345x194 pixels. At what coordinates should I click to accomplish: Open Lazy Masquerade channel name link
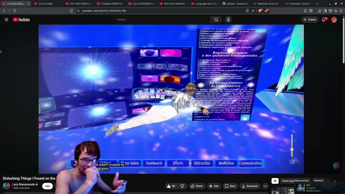(23, 185)
